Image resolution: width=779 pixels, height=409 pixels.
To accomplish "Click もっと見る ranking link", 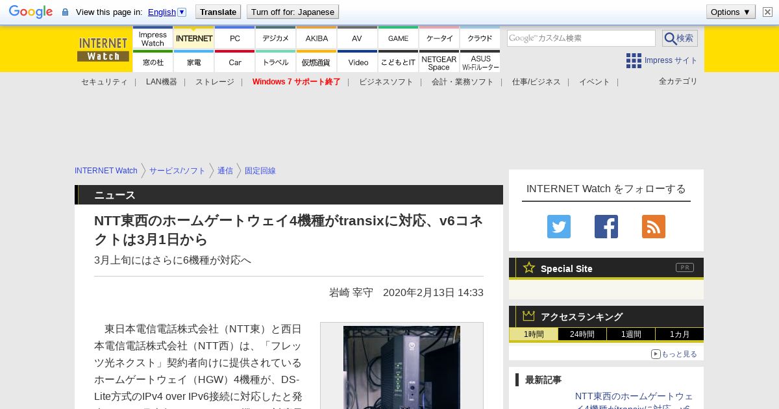I will [674, 354].
